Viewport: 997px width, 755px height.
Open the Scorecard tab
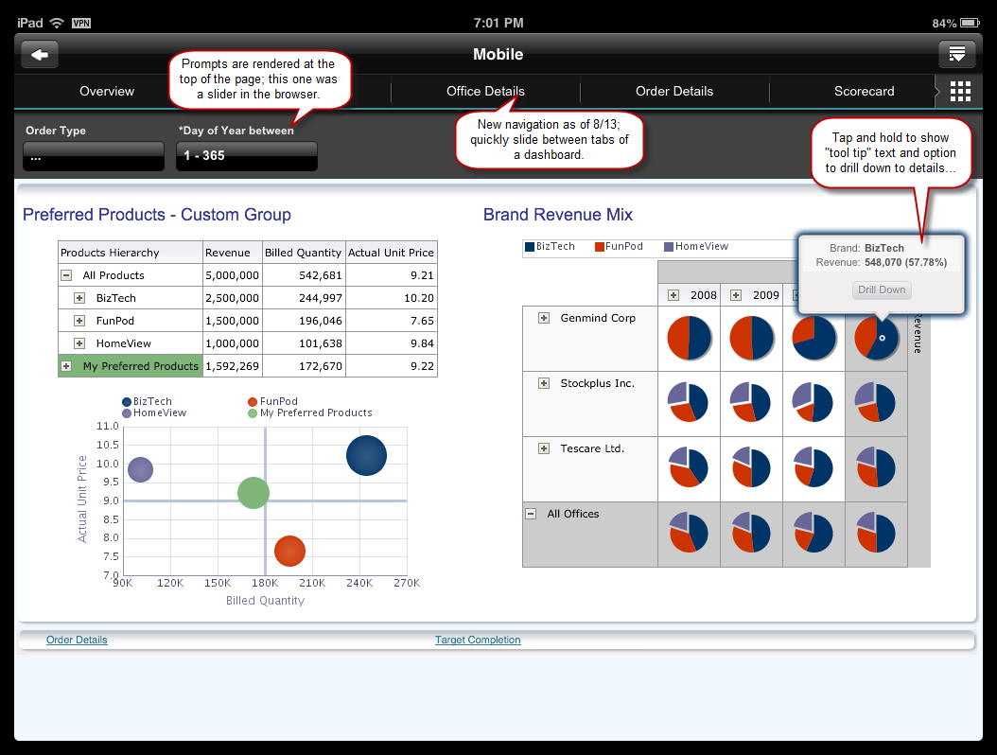(x=864, y=91)
